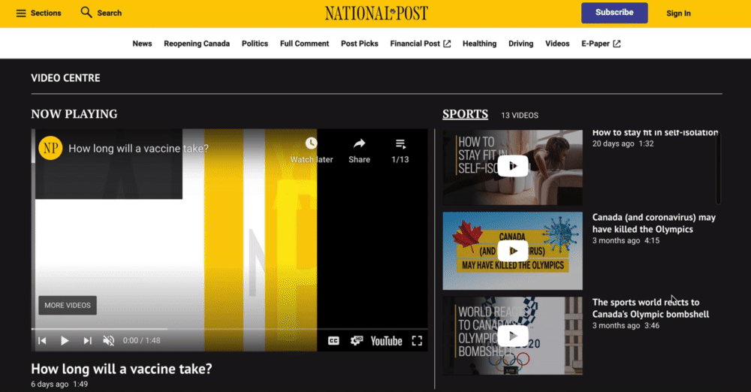Add video to Watch later
Image resolution: width=751 pixels, height=392 pixels.
click(x=312, y=150)
